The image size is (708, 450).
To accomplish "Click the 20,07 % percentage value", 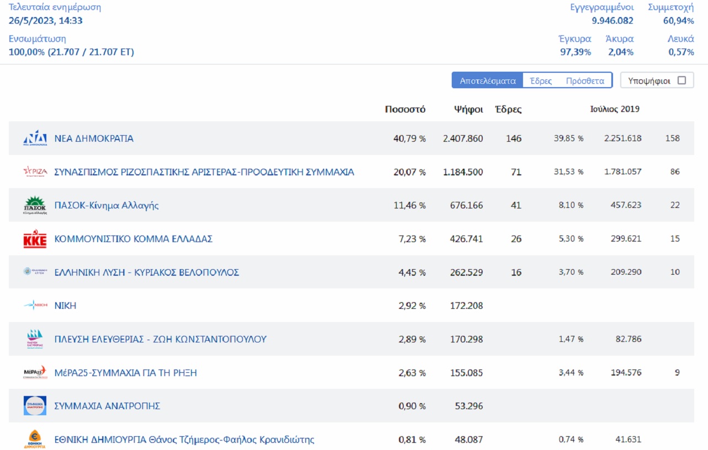I will pos(409,172).
